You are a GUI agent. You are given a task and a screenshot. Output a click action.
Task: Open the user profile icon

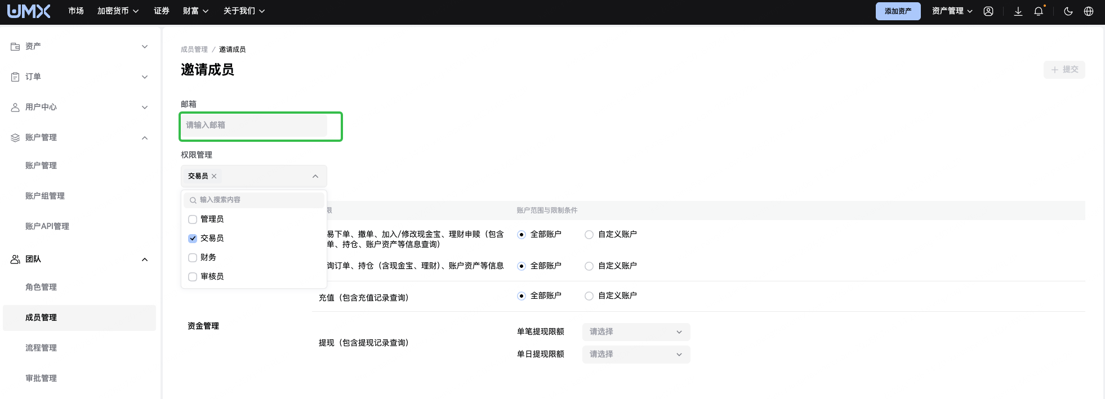[x=988, y=11]
